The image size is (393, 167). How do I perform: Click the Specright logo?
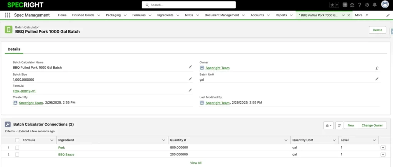coord(25,5)
